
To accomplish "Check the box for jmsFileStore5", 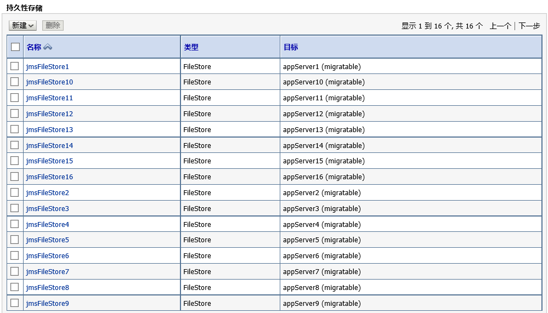I will [15, 240].
